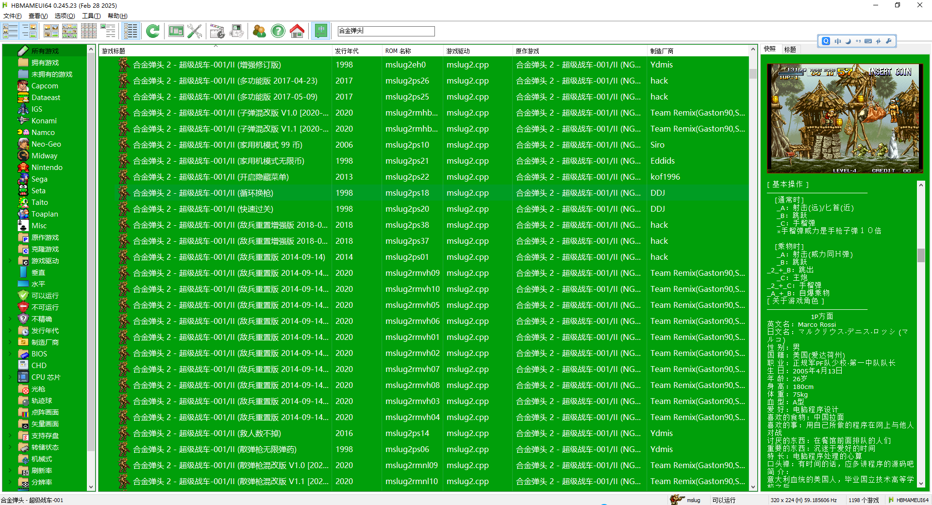Expand the CPU 芯片 tree node
The width and height of the screenshot is (932, 505).
10,377
